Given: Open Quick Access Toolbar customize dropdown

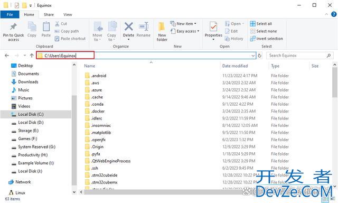Looking at the screenshot, I should click(31, 6).
